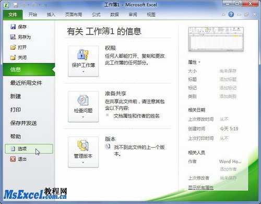Viewport: 261px width, 204px height.
Task: Open the Review (审阅) tab
Action: point(133,15)
